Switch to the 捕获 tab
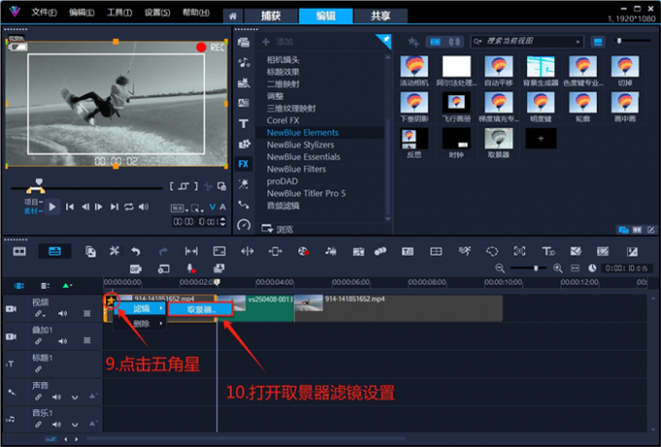661x447 pixels. click(270, 16)
